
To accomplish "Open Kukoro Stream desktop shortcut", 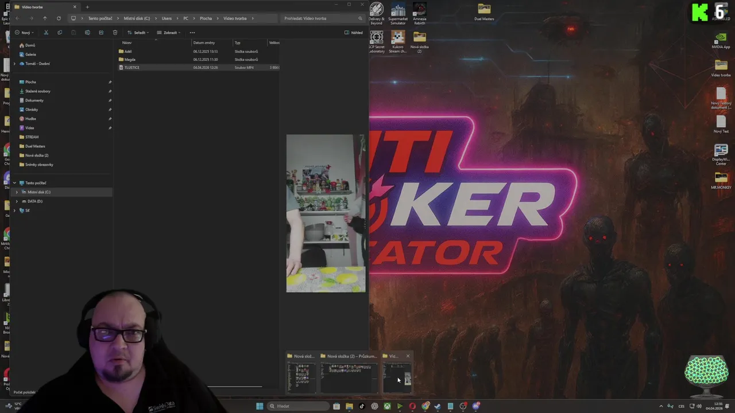I will (398, 42).
